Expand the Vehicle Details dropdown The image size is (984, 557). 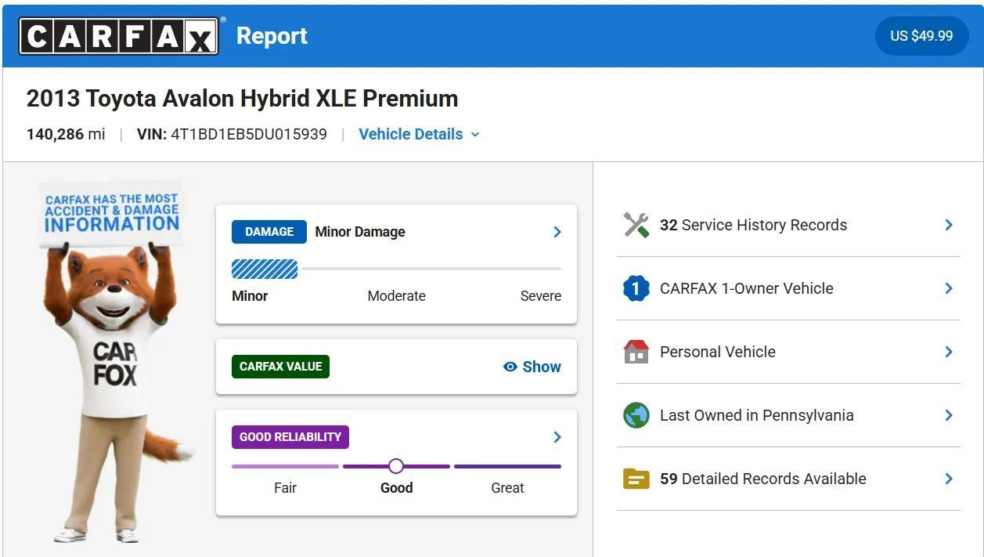[x=419, y=134]
